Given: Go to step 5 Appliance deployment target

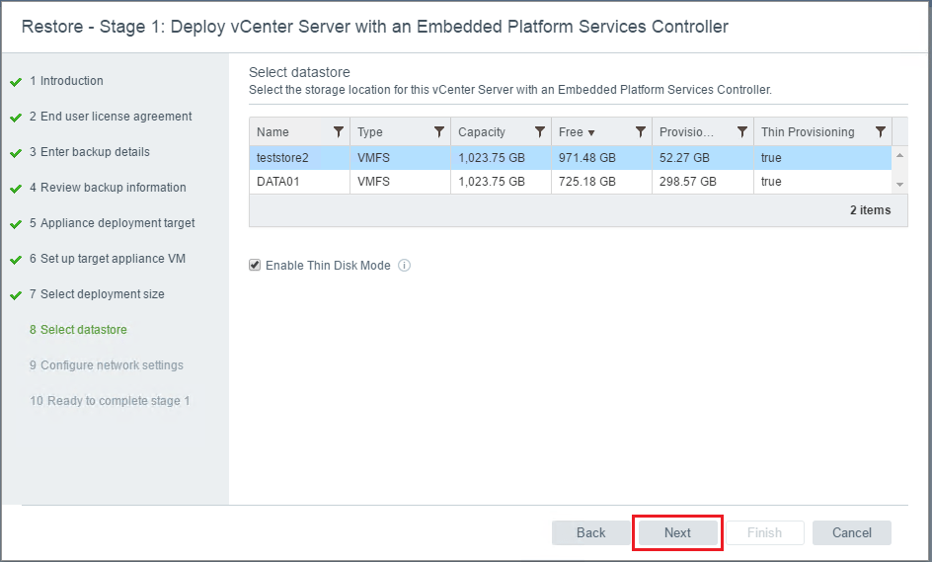Looking at the screenshot, I should click(112, 223).
